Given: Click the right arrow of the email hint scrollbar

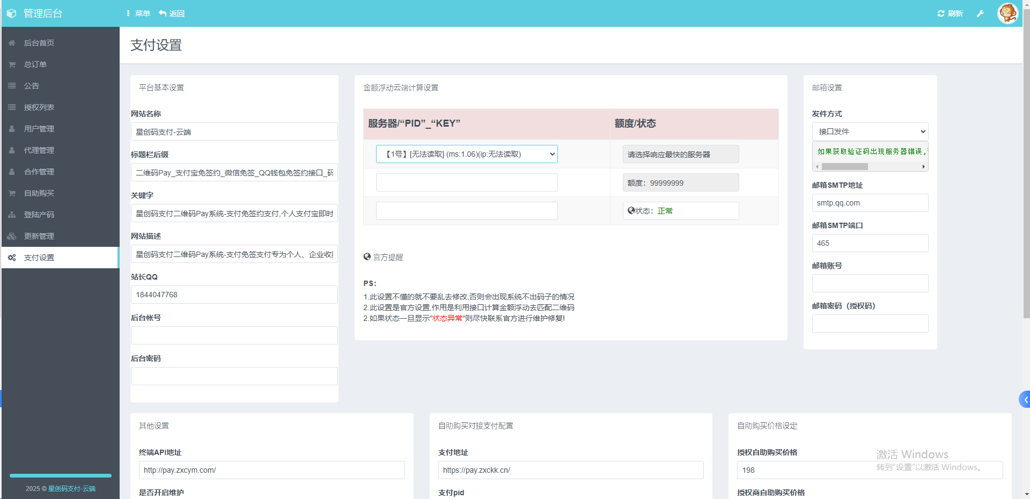Looking at the screenshot, I should click(923, 167).
